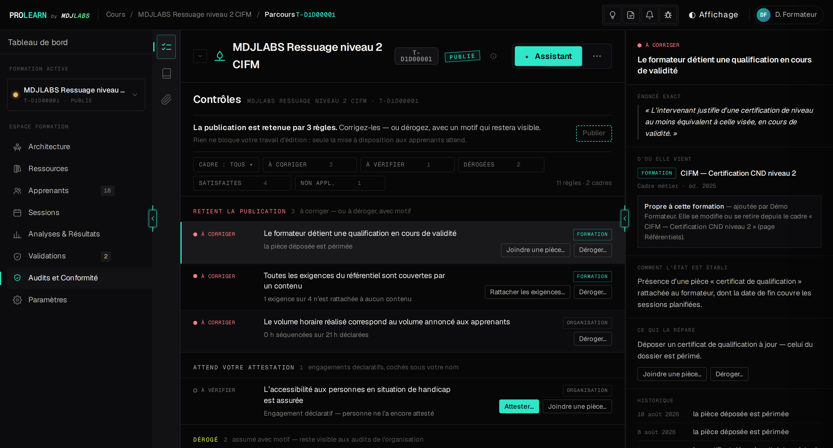Click the bug report icon

668,15
